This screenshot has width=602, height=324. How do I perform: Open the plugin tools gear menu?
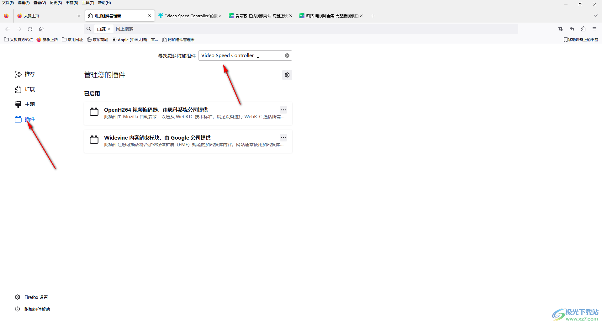(x=287, y=75)
